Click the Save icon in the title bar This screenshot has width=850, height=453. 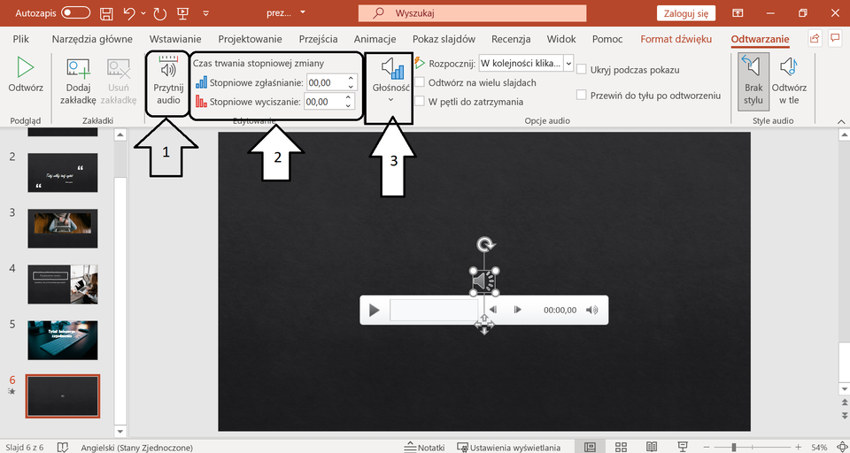(107, 13)
